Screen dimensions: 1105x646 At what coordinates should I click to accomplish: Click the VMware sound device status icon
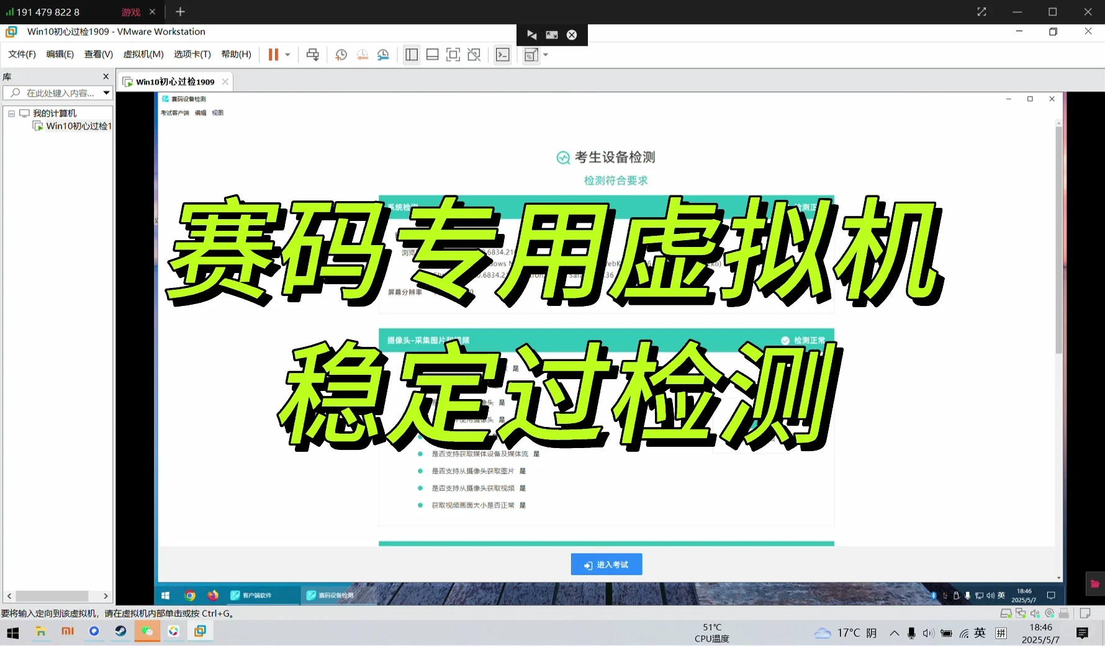pyautogui.click(x=1035, y=613)
